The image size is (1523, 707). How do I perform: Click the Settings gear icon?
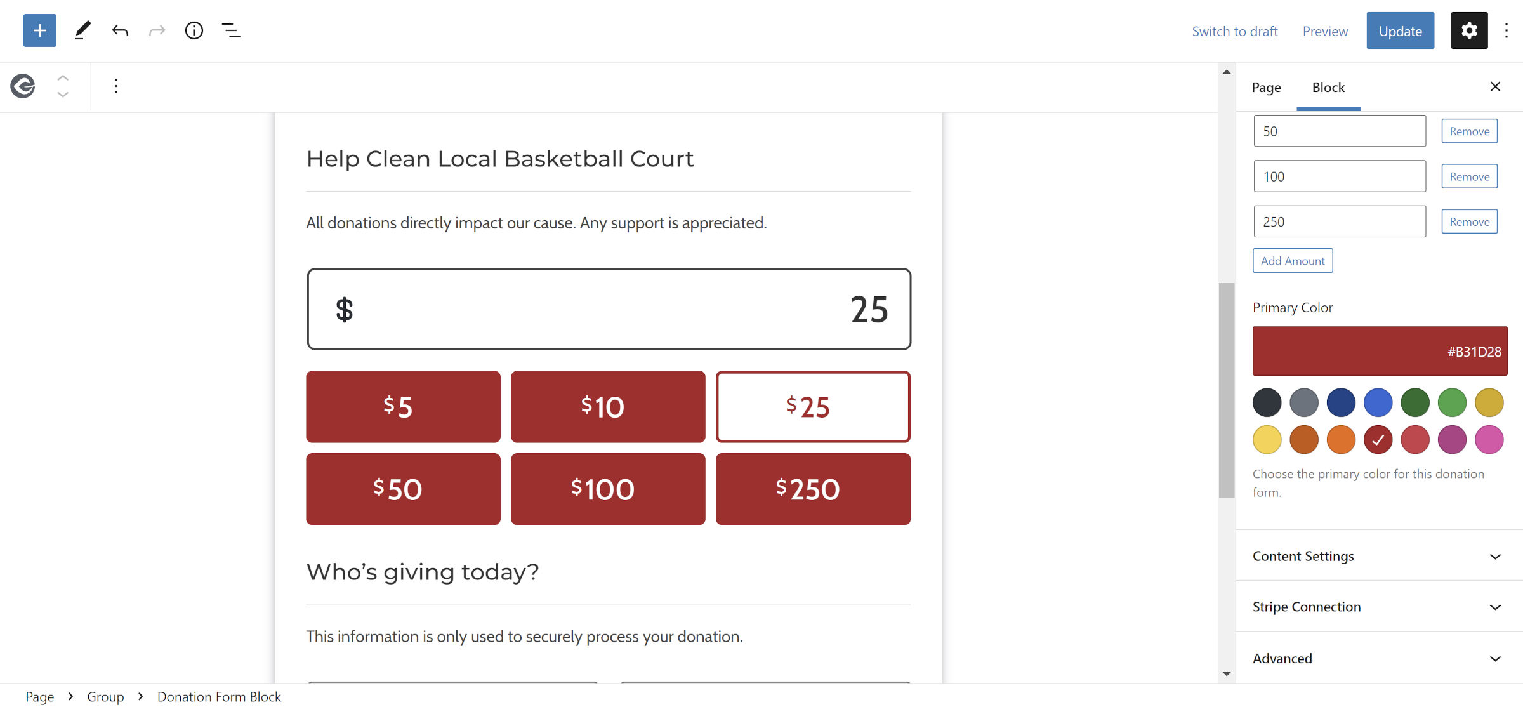click(x=1468, y=30)
